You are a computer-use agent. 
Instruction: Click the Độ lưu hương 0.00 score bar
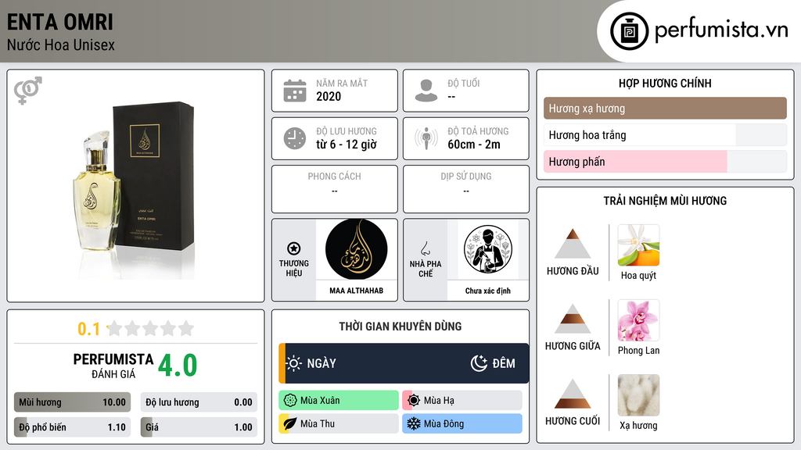point(199,402)
